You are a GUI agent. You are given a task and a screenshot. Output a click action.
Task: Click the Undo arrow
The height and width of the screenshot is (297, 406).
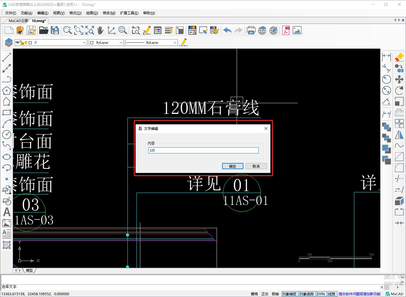click(227, 30)
